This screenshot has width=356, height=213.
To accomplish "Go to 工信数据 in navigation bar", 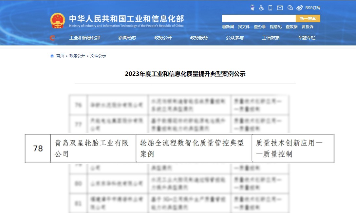I will pyautogui.click(x=271, y=38).
